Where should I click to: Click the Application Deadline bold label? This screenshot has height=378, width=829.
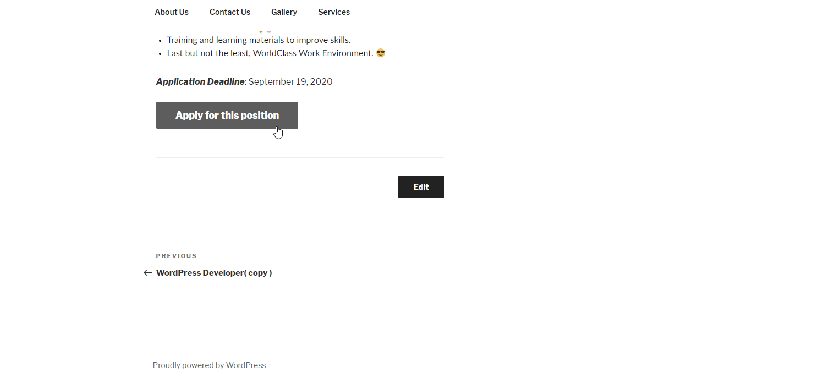point(200,82)
